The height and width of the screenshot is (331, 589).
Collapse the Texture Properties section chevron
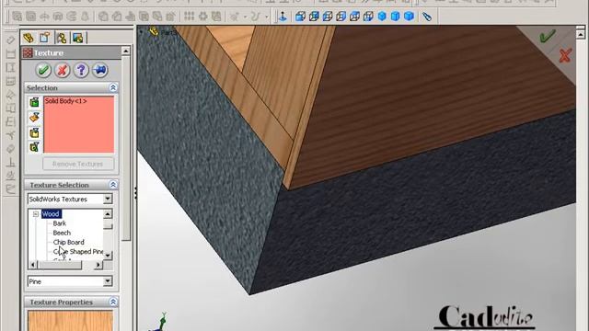point(113,302)
